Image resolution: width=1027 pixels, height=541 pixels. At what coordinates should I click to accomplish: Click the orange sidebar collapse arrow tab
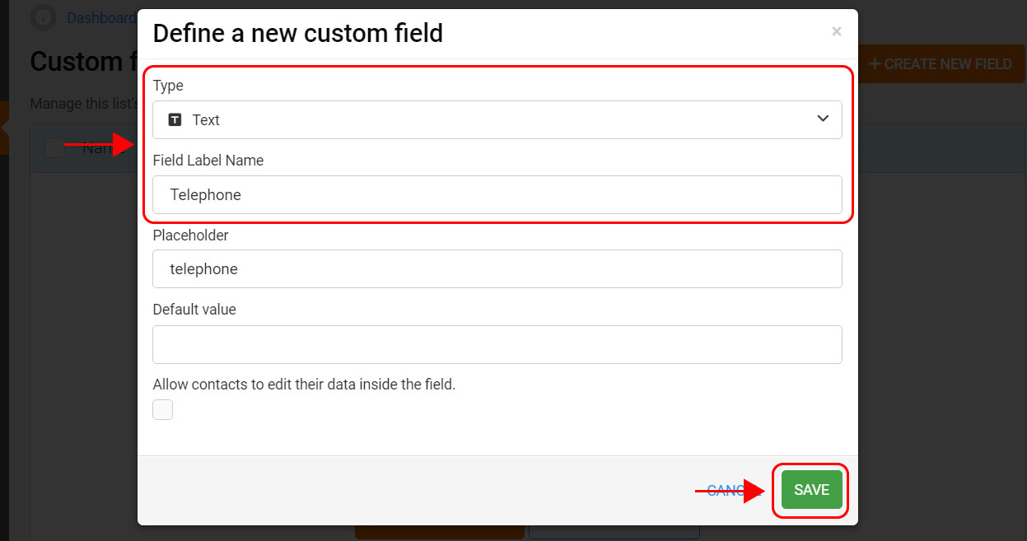4,128
